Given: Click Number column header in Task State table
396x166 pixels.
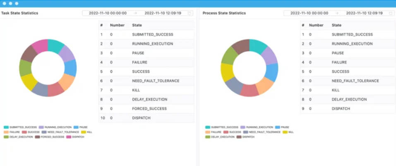Looking at the screenshot, I should pos(117,25).
